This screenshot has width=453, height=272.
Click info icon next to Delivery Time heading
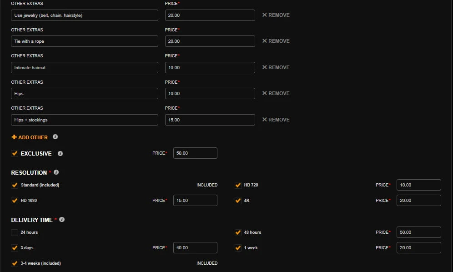pyautogui.click(x=62, y=220)
